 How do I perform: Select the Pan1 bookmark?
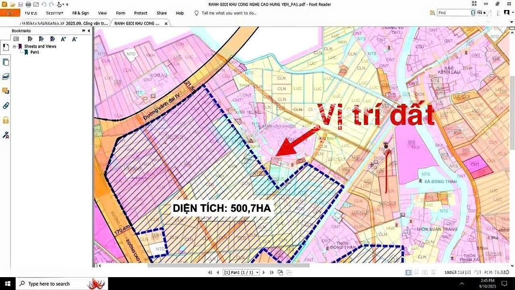coord(34,52)
